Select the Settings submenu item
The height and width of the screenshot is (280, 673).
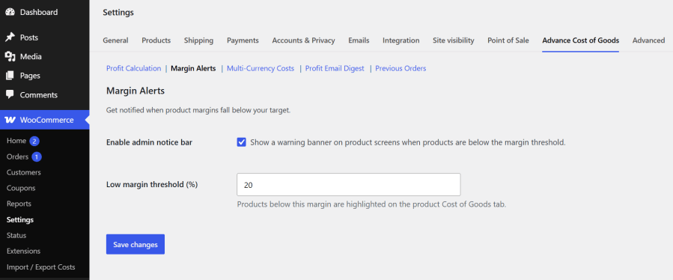click(x=20, y=219)
